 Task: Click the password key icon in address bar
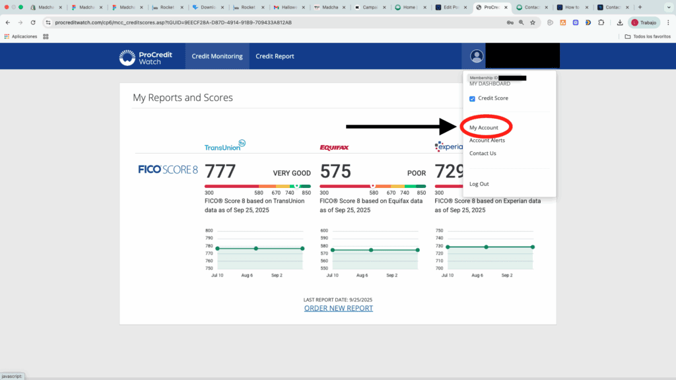pyautogui.click(x=509, y=22)
